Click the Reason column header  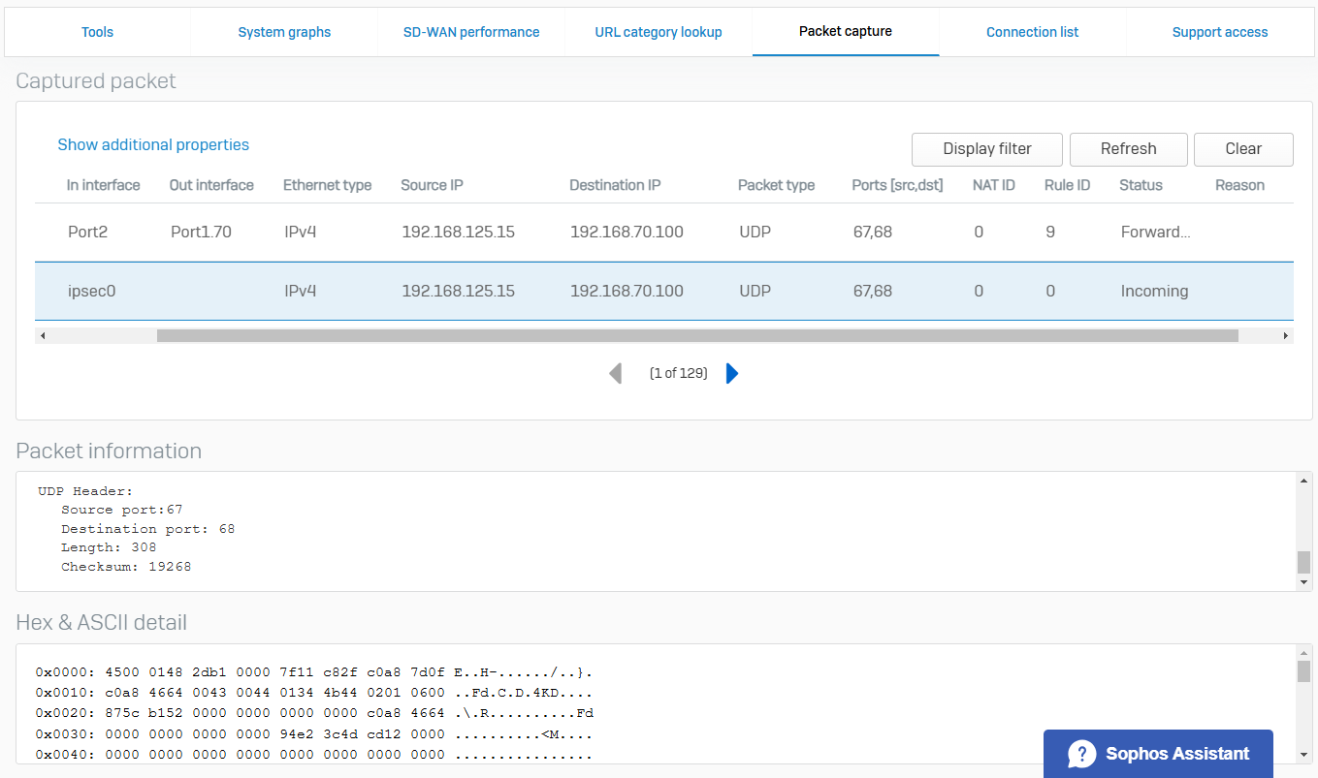click(x=1239, y=185)
